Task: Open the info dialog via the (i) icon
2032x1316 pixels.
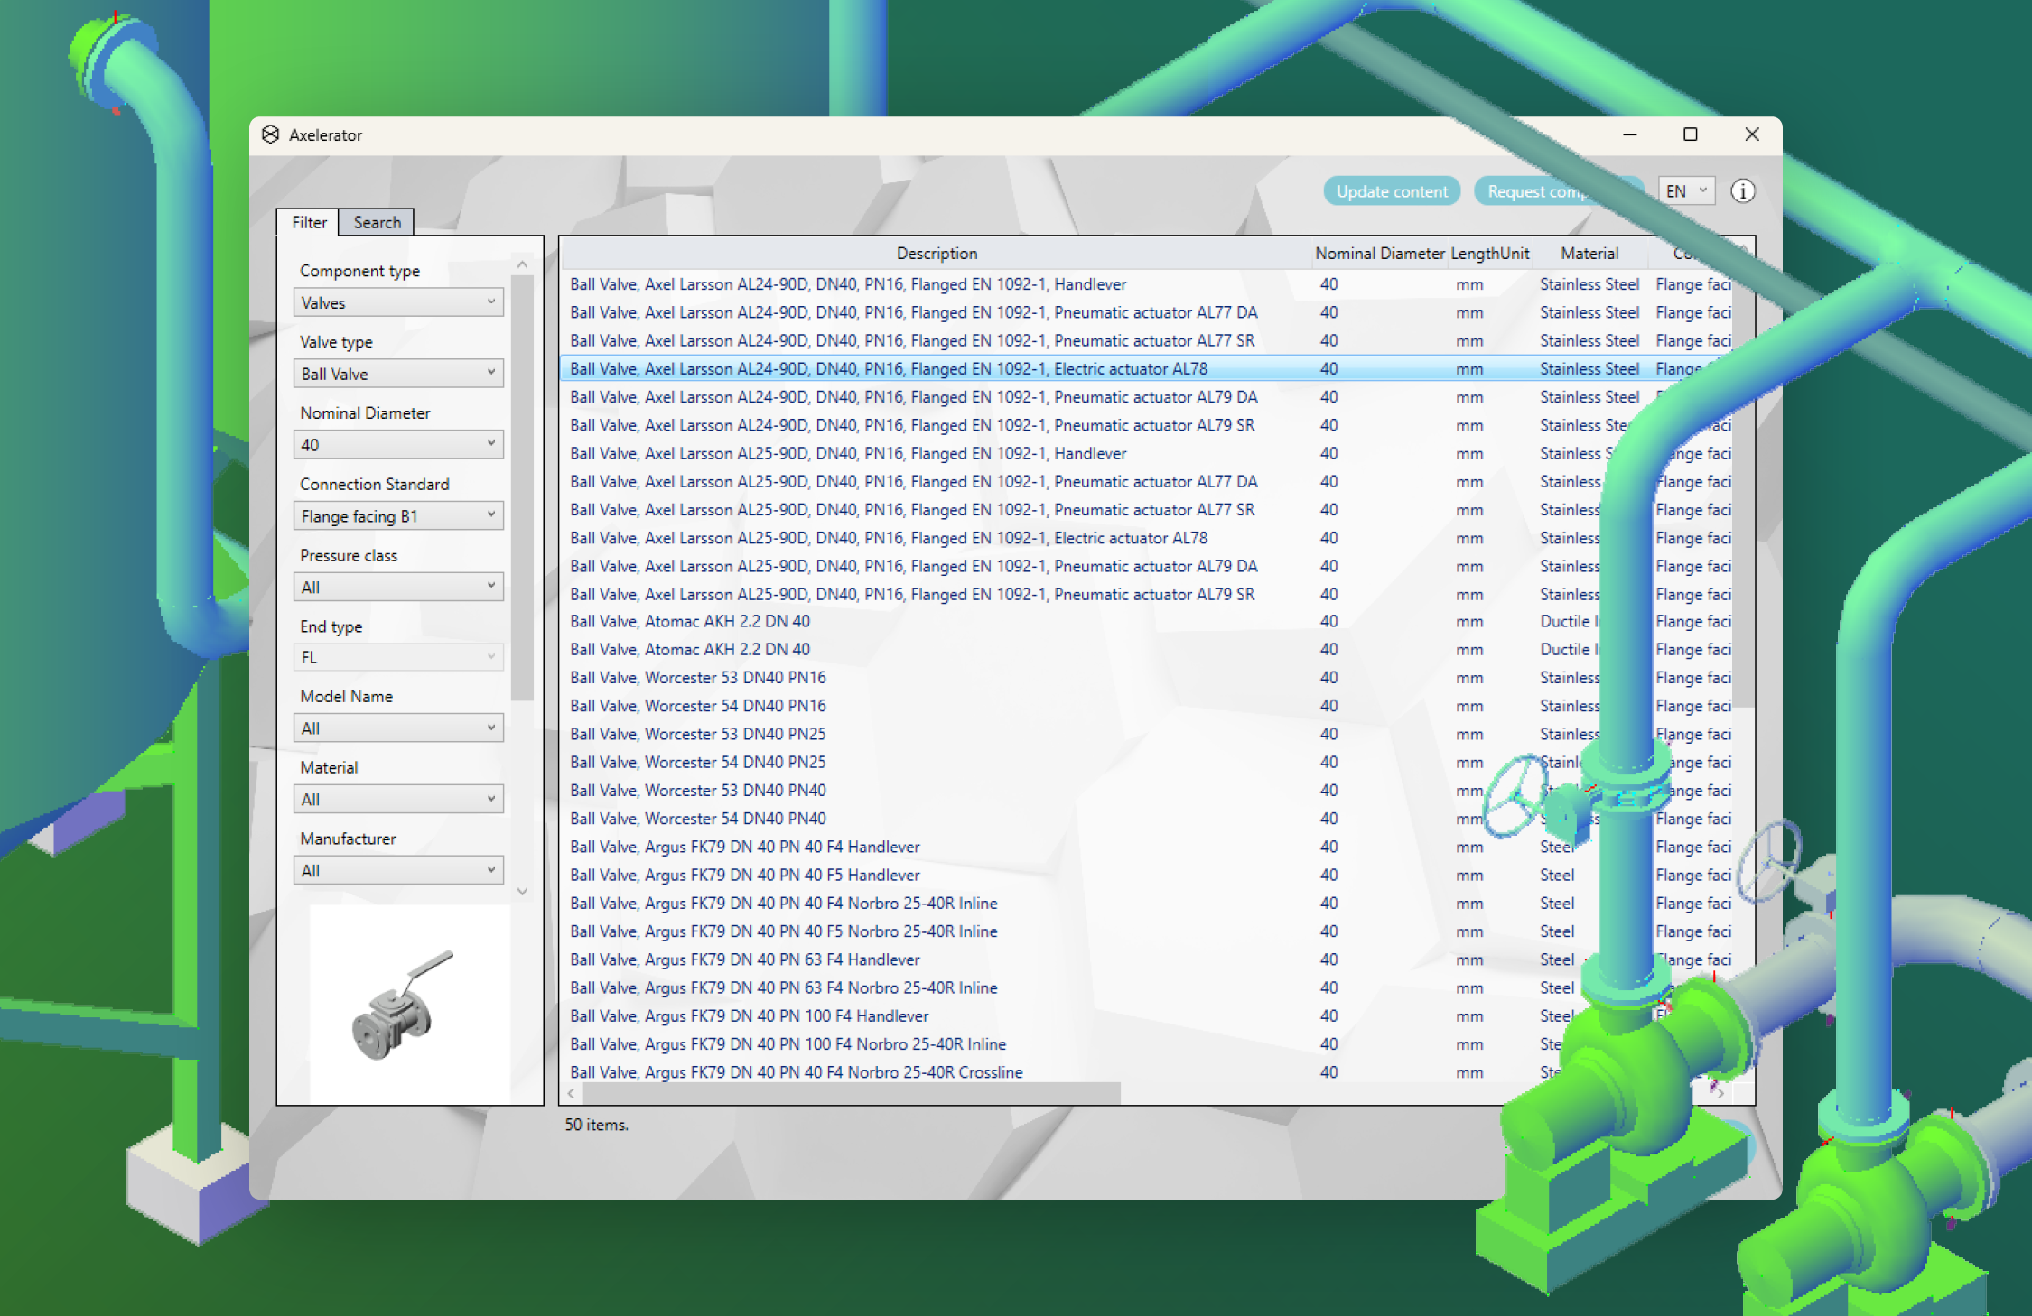Action: tap(1743, 190)
